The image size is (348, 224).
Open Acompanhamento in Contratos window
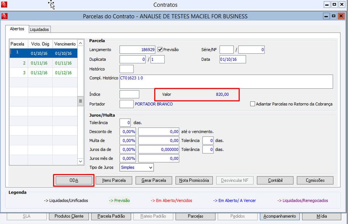[280, 216]
